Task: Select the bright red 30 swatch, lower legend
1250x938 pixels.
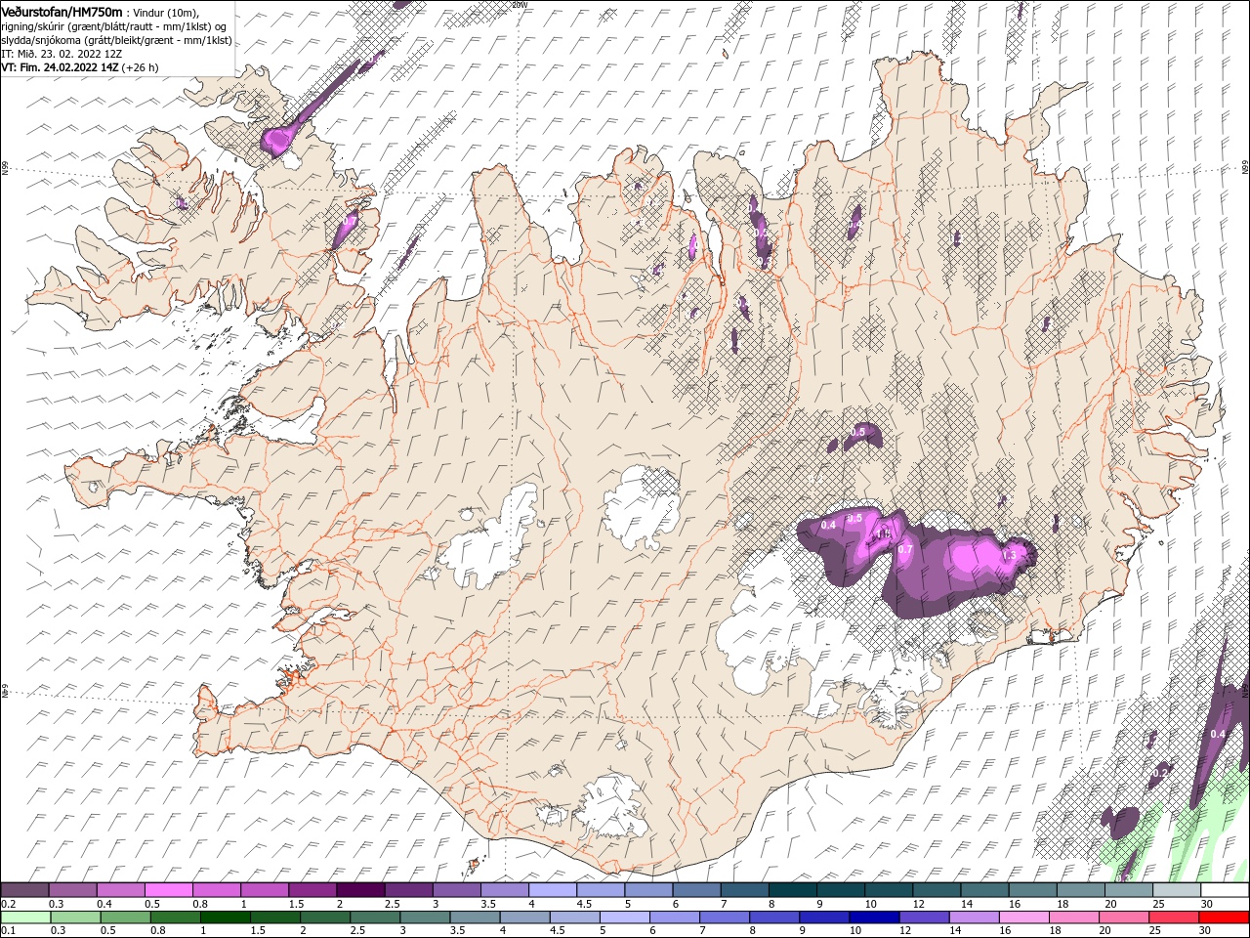Action: click(x=1225, y=917)
